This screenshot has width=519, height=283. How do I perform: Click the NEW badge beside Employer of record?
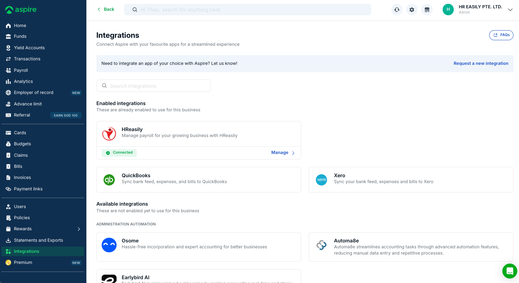pyautogui.click(x=76, y=93)
